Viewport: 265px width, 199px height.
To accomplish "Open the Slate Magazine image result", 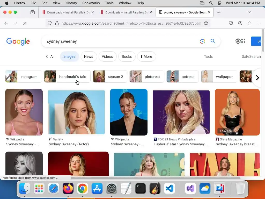I will click(237, 112).
